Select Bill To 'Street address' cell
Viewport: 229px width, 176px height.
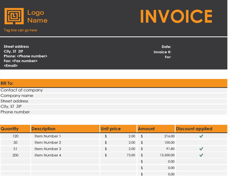(x=114, y=101)
